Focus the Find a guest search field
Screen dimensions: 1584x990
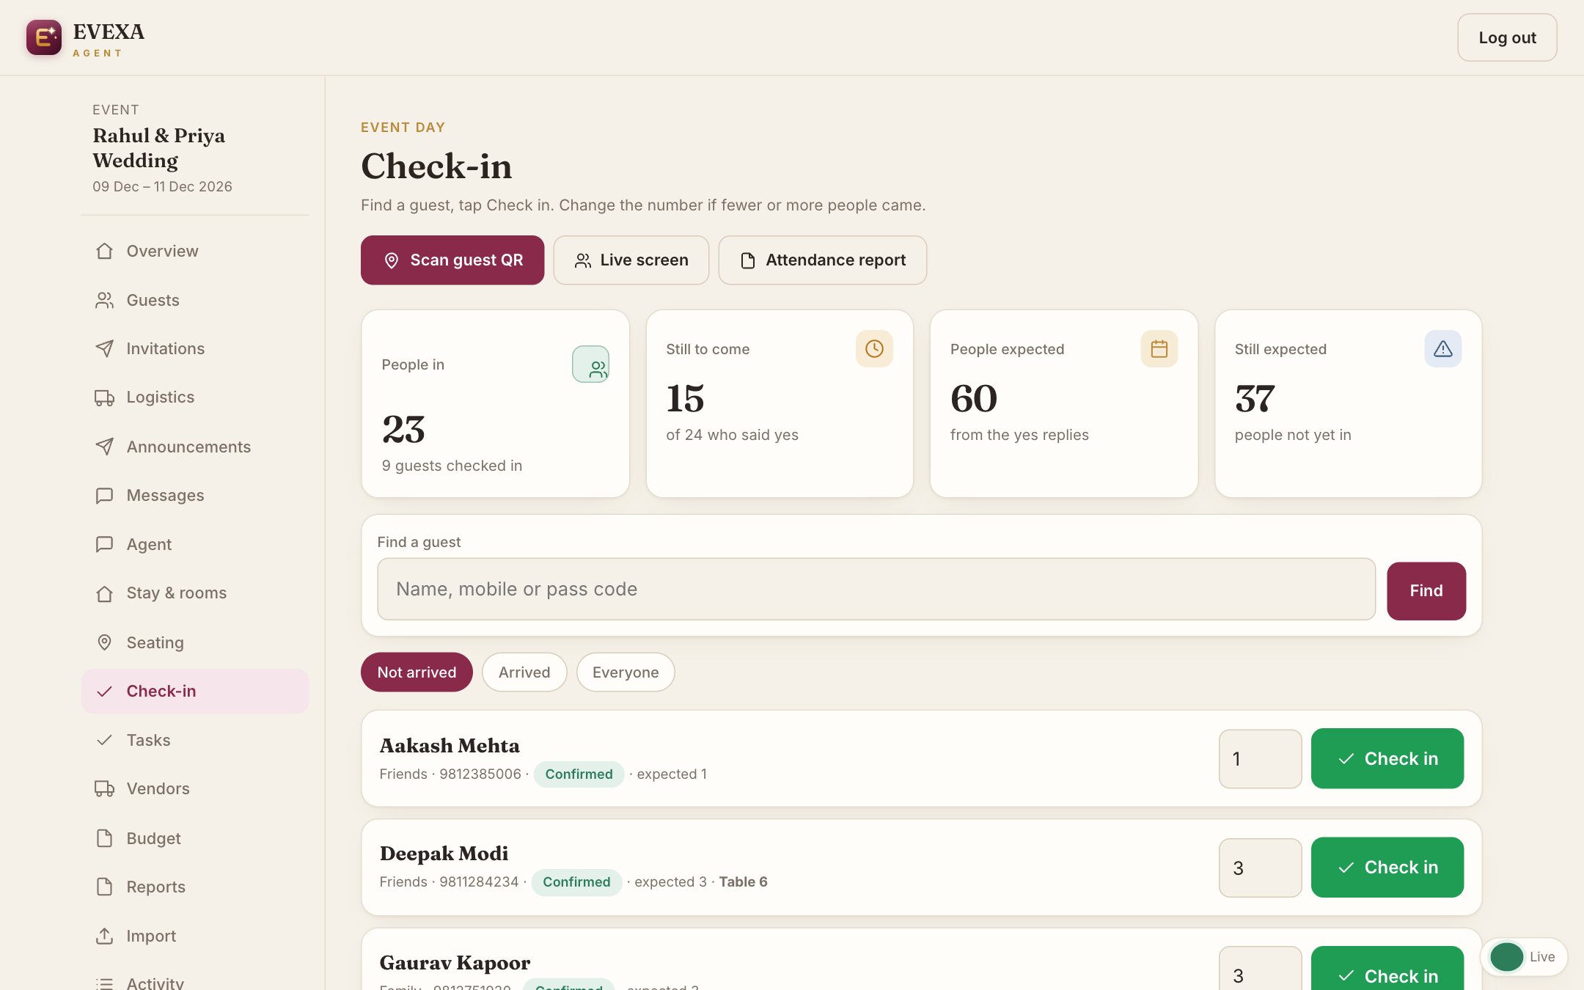(x=876, y=590)
